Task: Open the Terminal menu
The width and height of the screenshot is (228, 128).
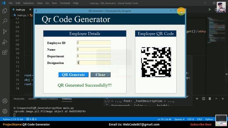Action: click(x=65, y=3)
